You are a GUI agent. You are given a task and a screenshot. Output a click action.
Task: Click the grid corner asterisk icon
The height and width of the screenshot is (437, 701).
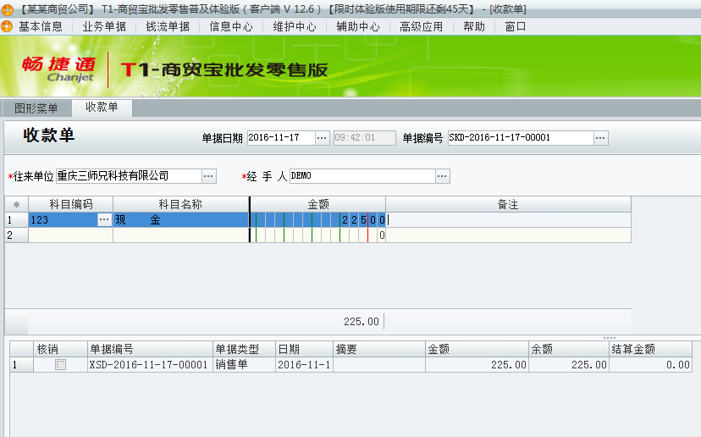pos(16,205)
